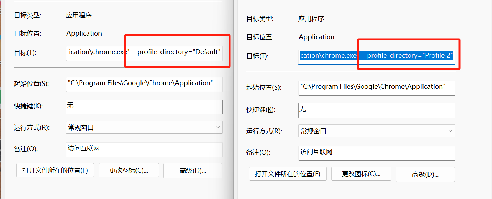Viewport: 492px width, 199px height.
Task: Click 打开文件所在的位置(F) in right window
Action: (288, 174)
